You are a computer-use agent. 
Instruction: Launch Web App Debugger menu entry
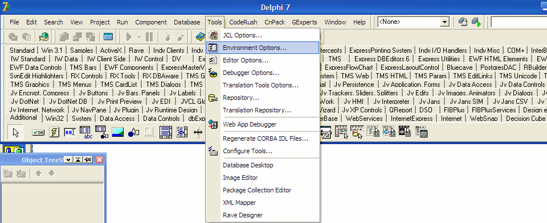pos(262,124)
